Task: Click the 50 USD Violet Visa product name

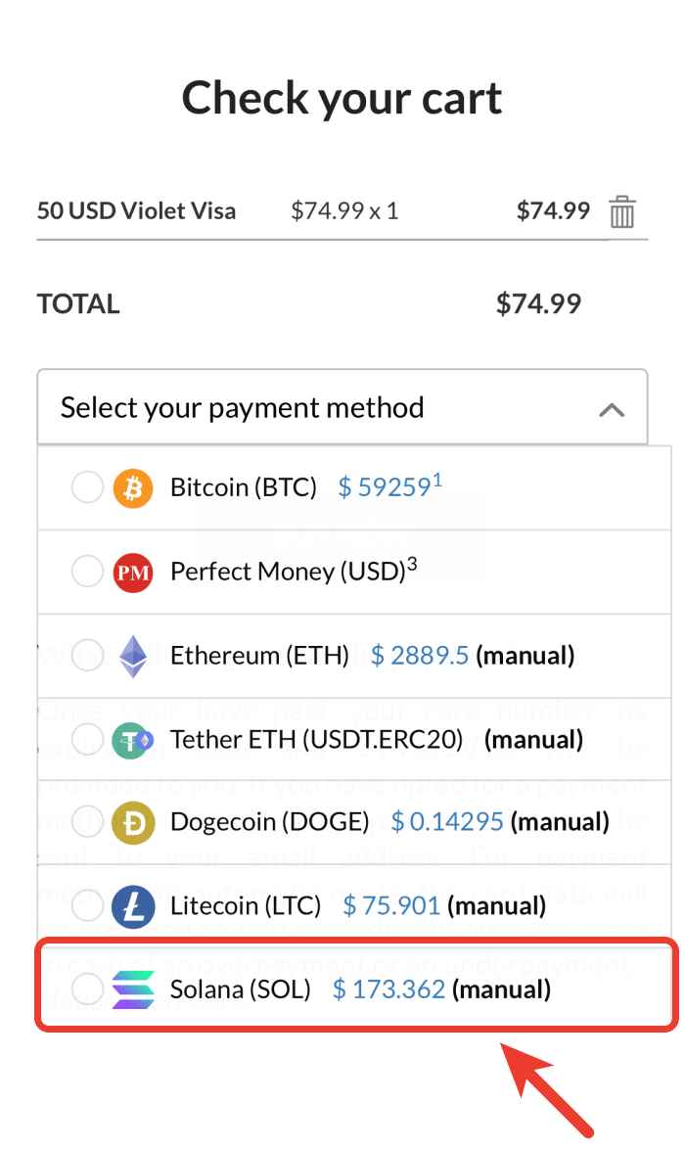Action: [x=136, y=210]
